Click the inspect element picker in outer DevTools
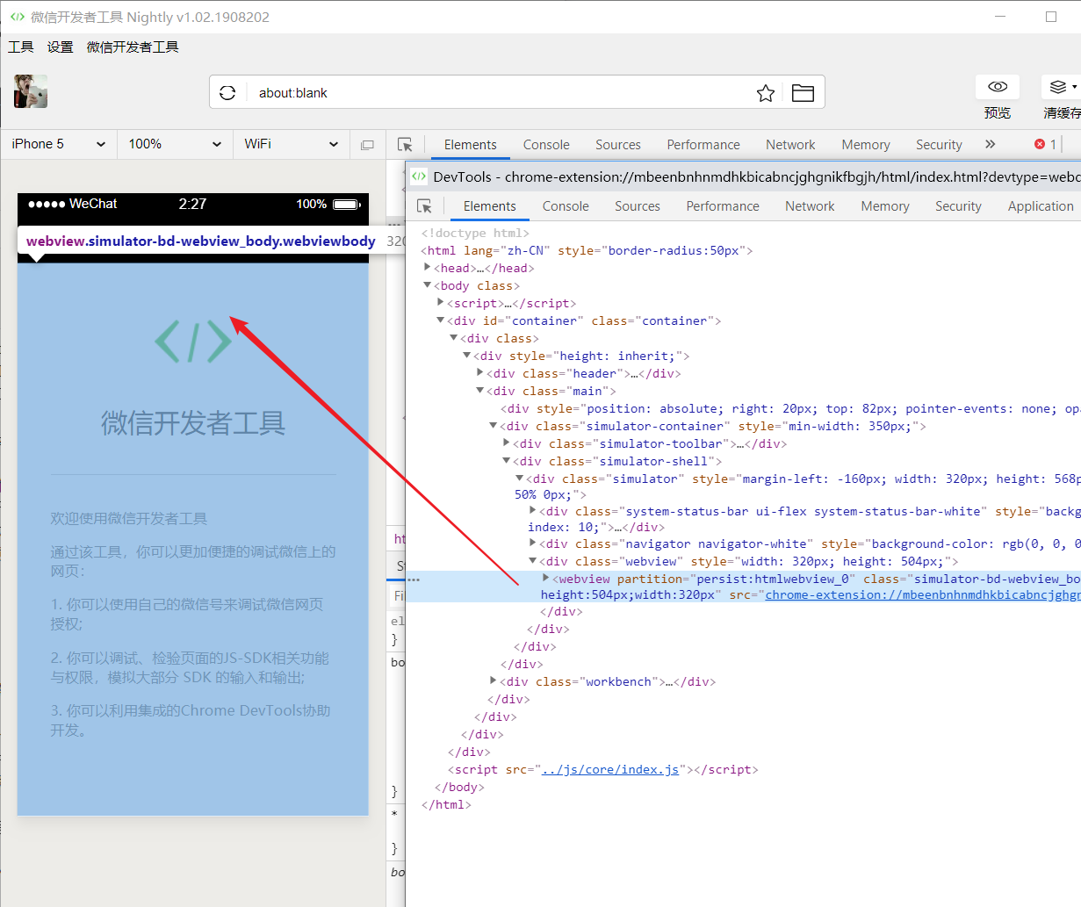This screenshot has height=907, width=1081. tap(405, 145)
